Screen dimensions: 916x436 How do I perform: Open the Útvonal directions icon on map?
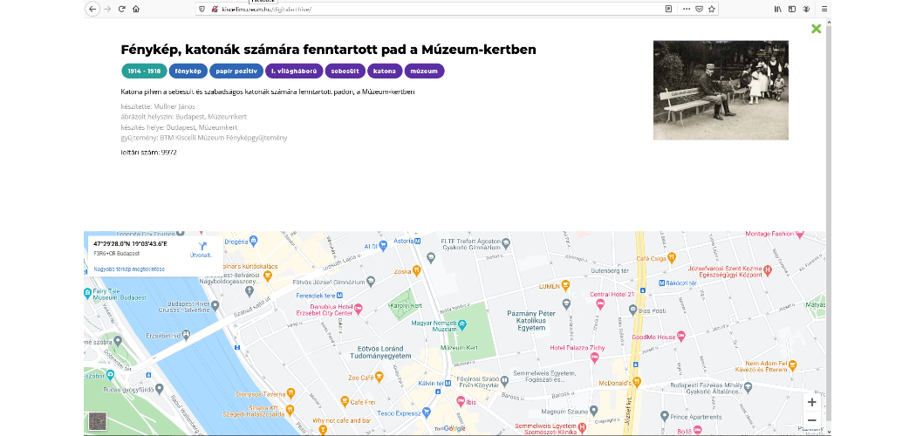pos(202,247)
